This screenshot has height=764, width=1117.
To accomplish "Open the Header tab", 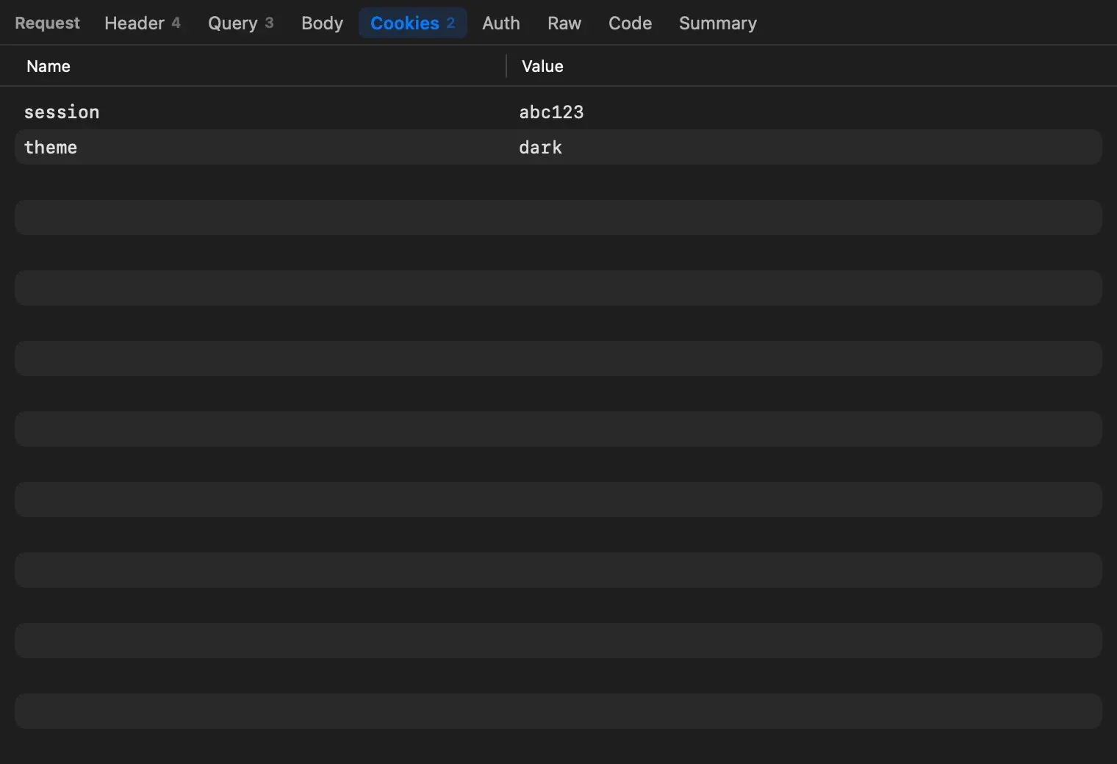I will pos(142,24).
